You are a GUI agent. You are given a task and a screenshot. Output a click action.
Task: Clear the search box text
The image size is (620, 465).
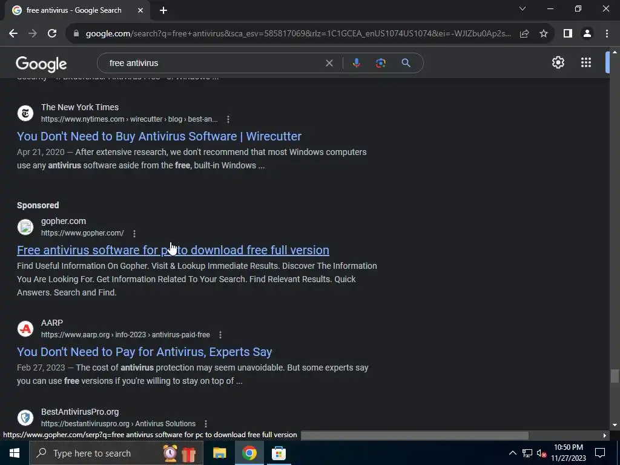point(329,63)
